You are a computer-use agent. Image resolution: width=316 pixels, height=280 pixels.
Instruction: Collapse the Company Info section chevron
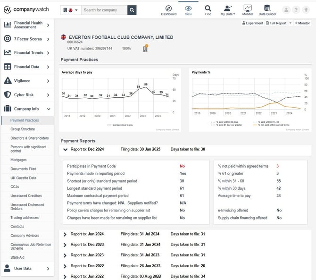tap(49, 109)
